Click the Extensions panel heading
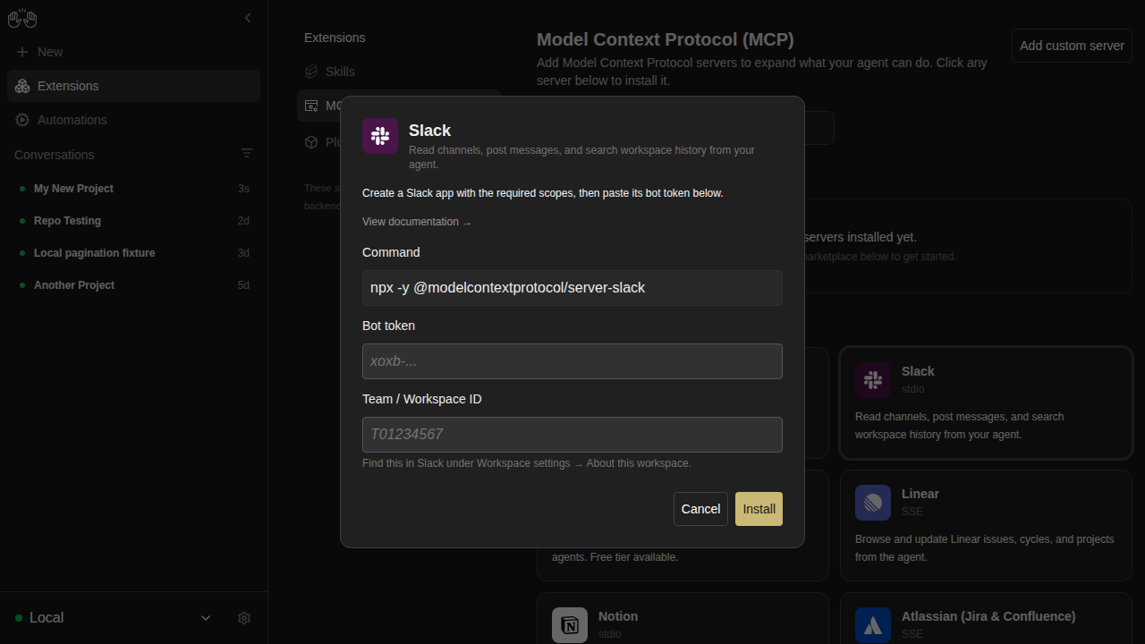This screenshot has width=1145, height=644. [x=335, y=38]
